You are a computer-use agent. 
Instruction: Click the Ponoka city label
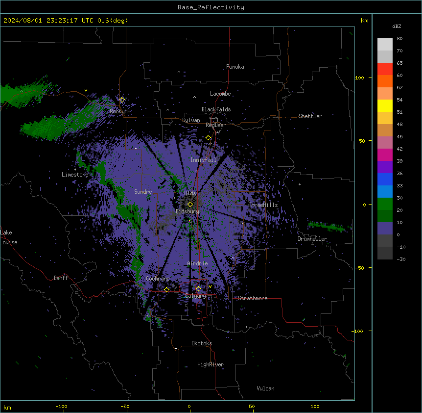pyautogui.click(x=235, y=67)
